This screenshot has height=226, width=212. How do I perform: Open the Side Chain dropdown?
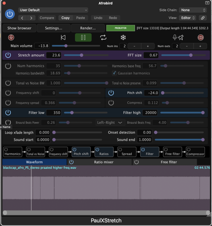click(193, 10)
